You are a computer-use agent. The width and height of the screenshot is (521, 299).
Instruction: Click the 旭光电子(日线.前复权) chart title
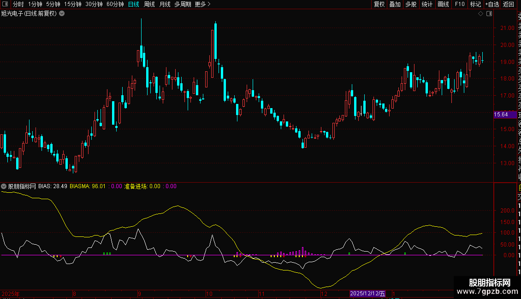point(29,14)
